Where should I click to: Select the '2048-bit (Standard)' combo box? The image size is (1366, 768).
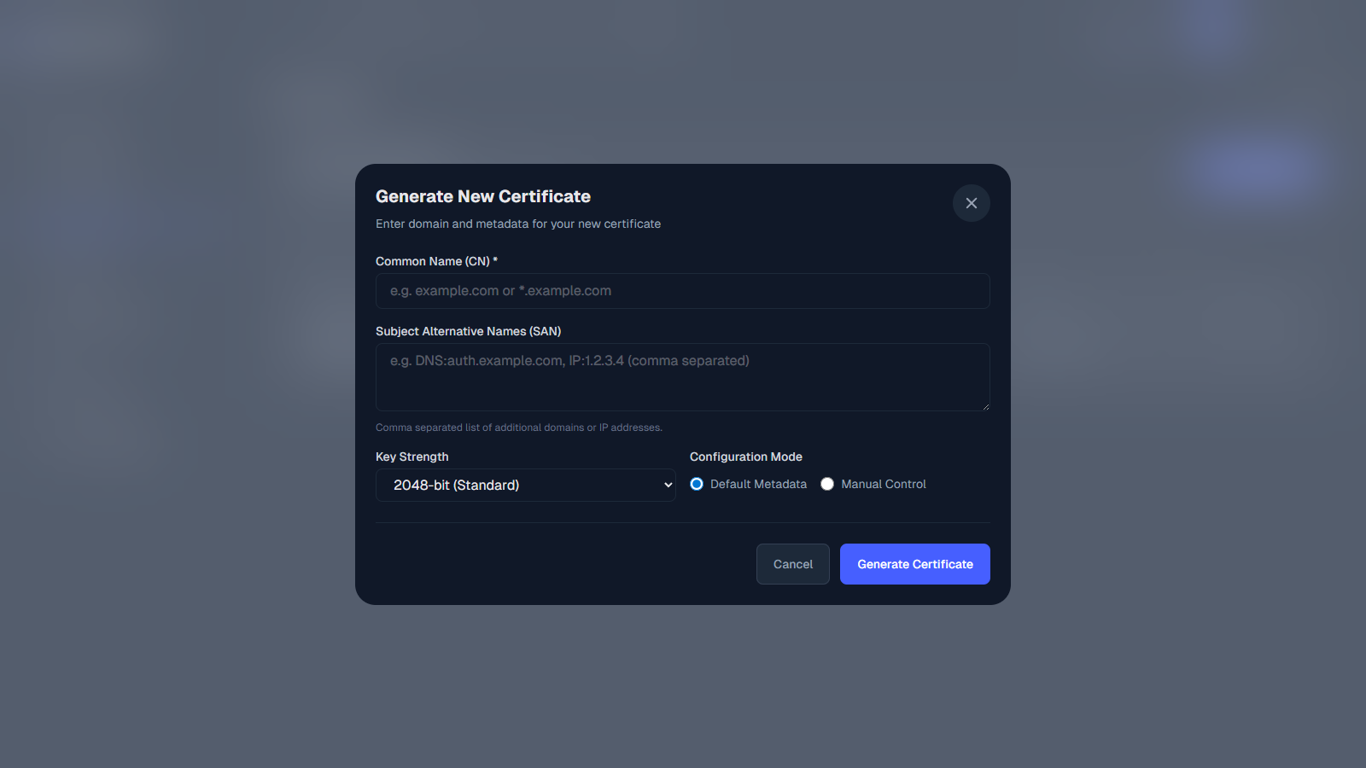click(x=525, y=485)
